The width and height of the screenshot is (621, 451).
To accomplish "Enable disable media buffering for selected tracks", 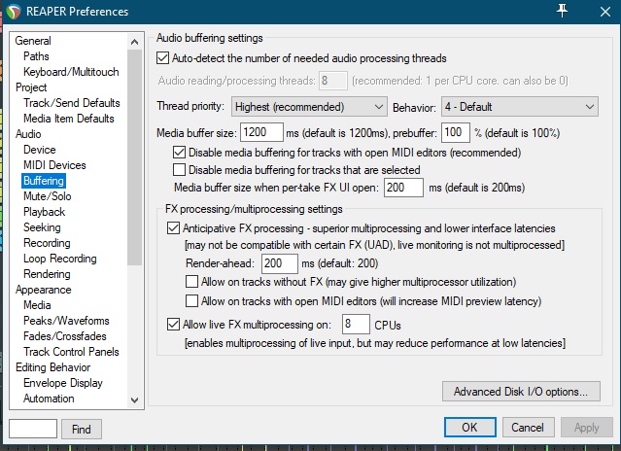I will click(179, 170).
